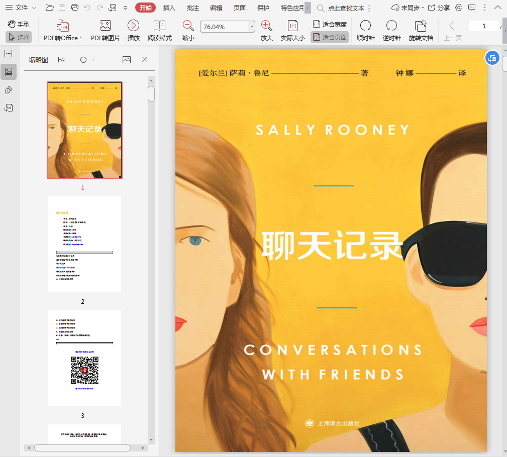
Task: Adjust the thumbnail size slider
Action: 83,60
